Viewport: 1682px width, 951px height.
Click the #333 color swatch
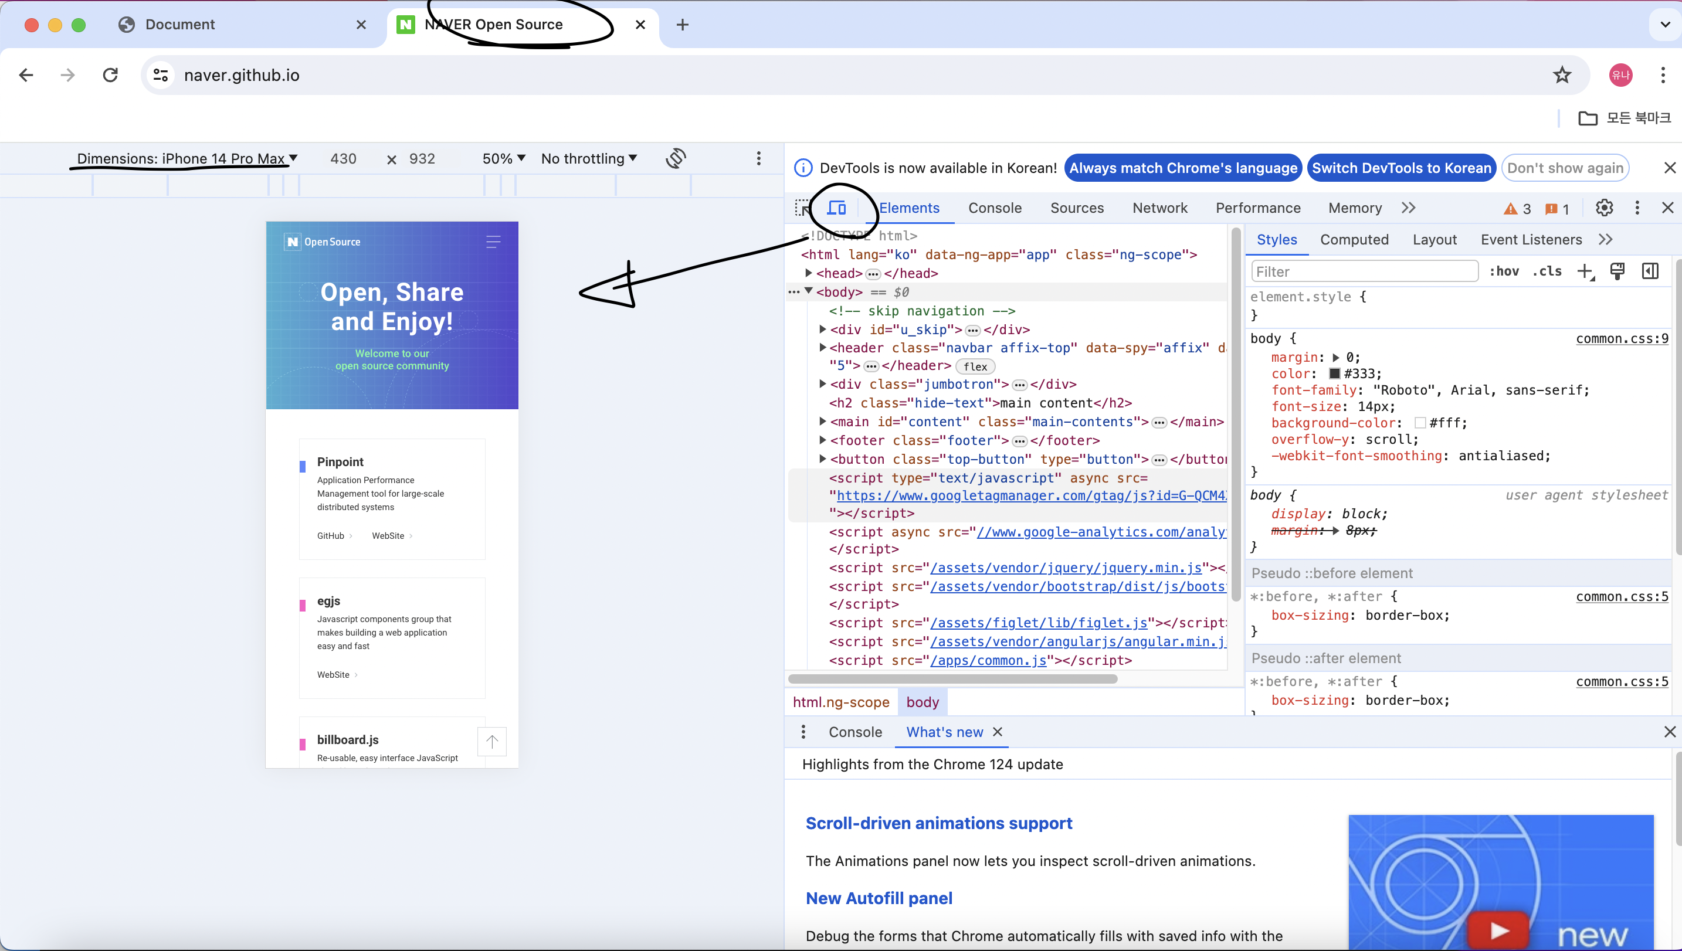1334,373
